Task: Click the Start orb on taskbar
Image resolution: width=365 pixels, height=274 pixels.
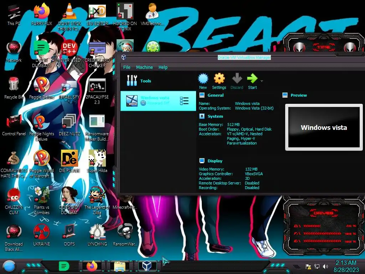Action: (9, 267)
